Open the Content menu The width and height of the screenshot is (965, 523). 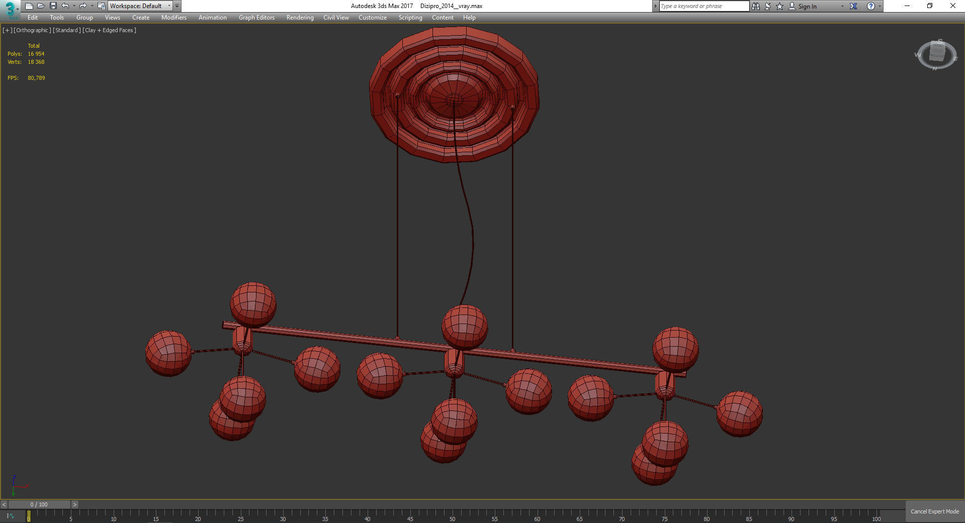point(443,18)
